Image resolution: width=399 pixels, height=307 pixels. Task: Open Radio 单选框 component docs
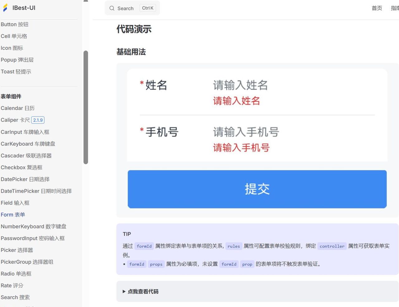point(16,274)
